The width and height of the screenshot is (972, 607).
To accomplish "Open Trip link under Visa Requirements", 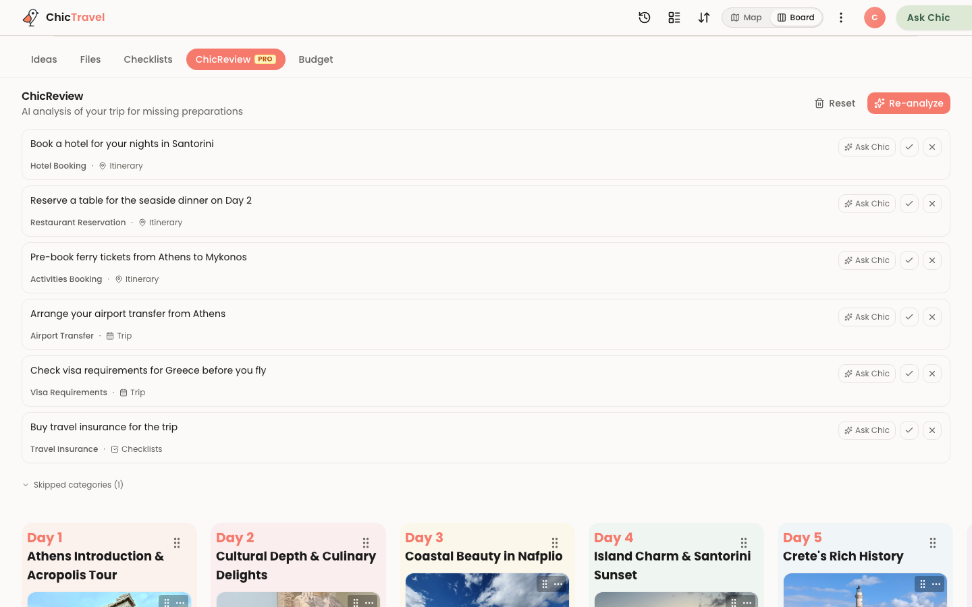I will click(x=132, y=393).
